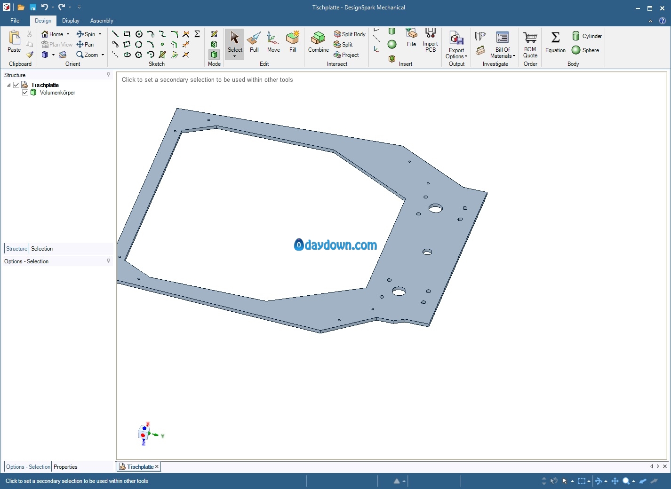Image resolution: width=671 pixels, height=489 pixels.
Task: Expand the Select tool dropdown
Action: point(234,56)
